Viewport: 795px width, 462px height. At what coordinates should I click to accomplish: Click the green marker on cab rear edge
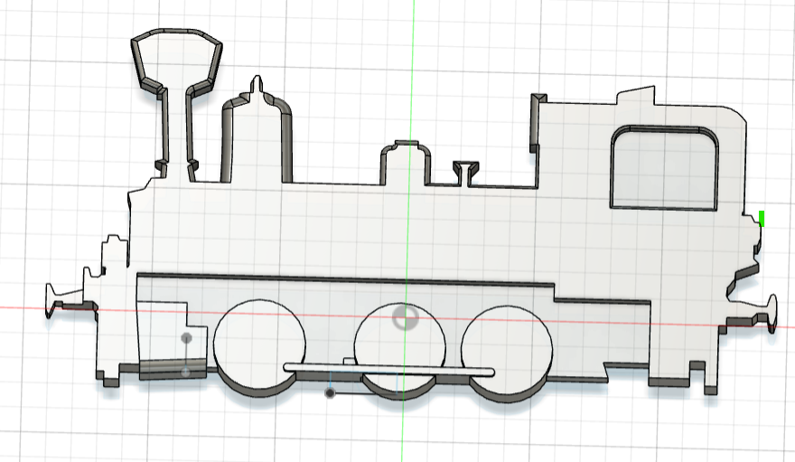pyautogui.click(x=762, y=219)
